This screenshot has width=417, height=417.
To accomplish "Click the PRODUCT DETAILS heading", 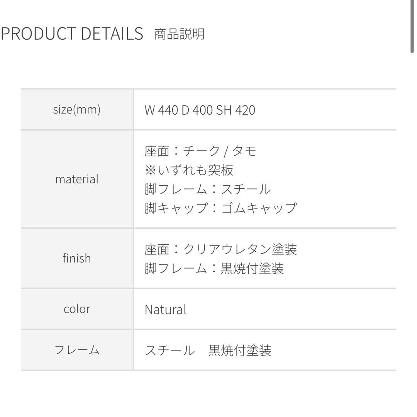I will pos(72,34).
